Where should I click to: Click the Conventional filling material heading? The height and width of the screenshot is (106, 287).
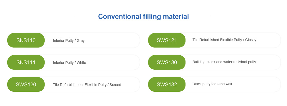pos(143,16)
